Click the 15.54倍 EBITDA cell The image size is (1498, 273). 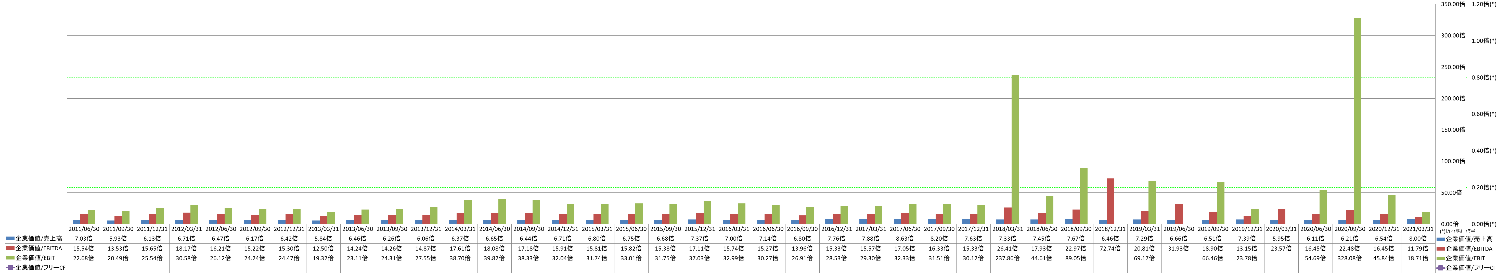point(84,249)
